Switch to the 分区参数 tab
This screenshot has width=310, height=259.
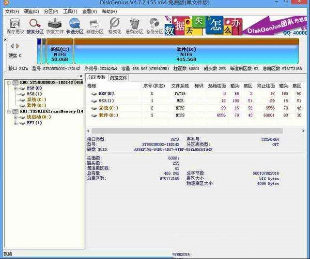[x=97, y=77]
